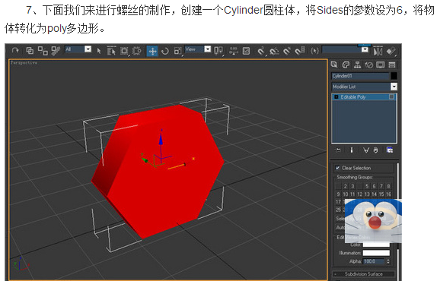Click smoothing group button 9

tap(338, 194)
